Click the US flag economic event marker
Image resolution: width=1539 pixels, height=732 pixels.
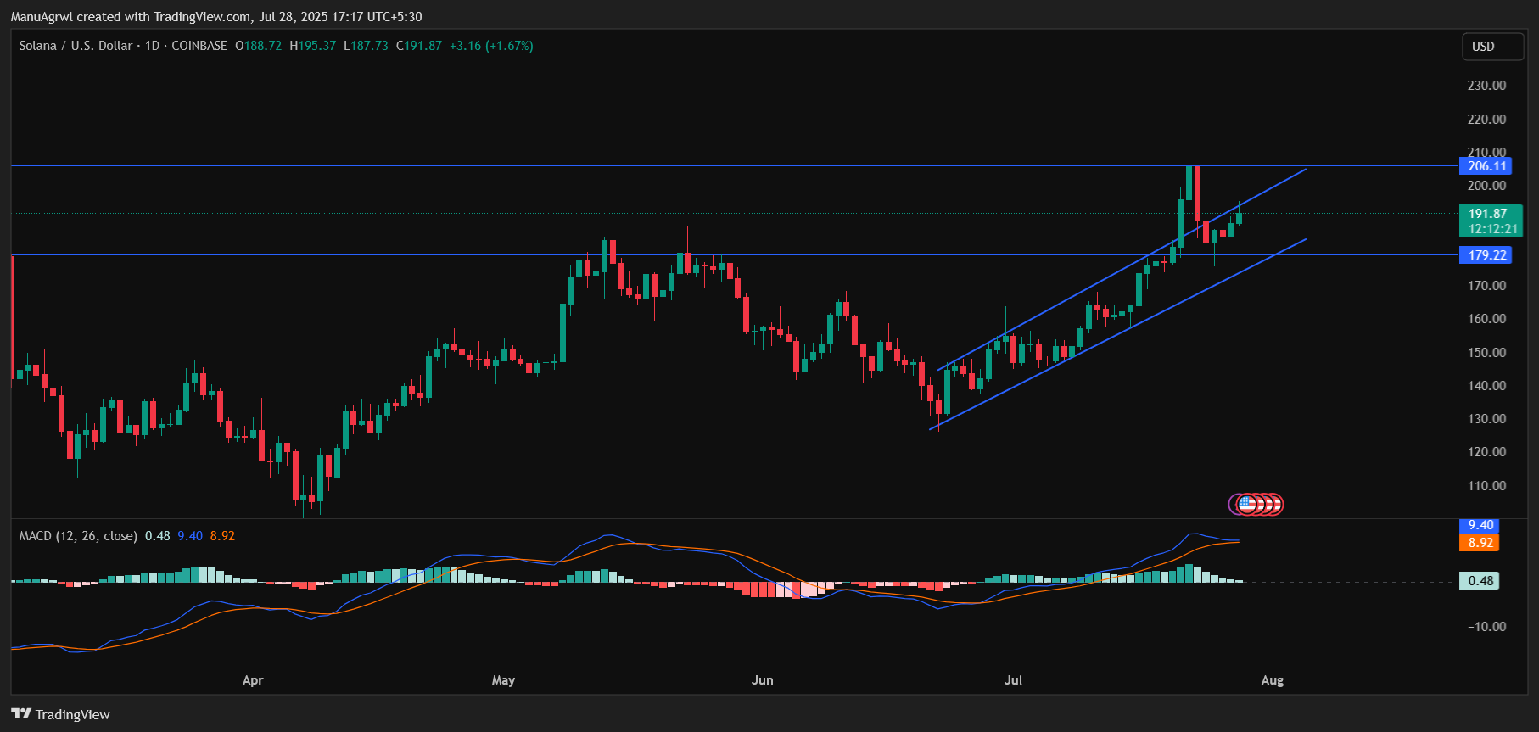[1246, 505]
